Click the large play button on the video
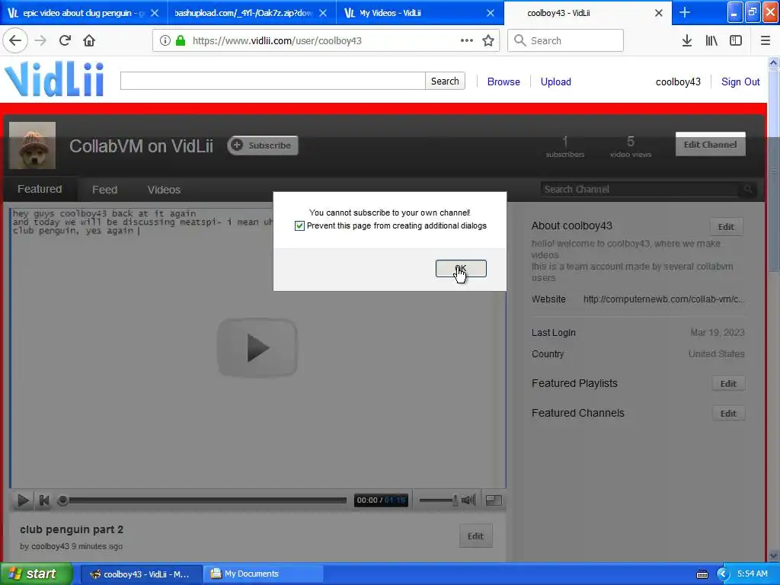This screenshot has width=780, height=585. 257,347
